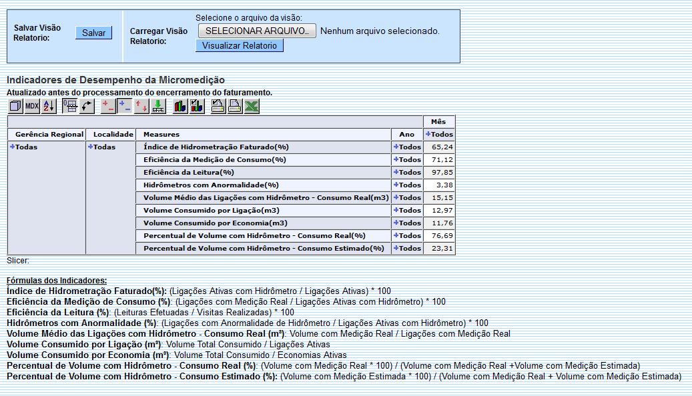Click the Salvar button to save the view

(93, 33)
